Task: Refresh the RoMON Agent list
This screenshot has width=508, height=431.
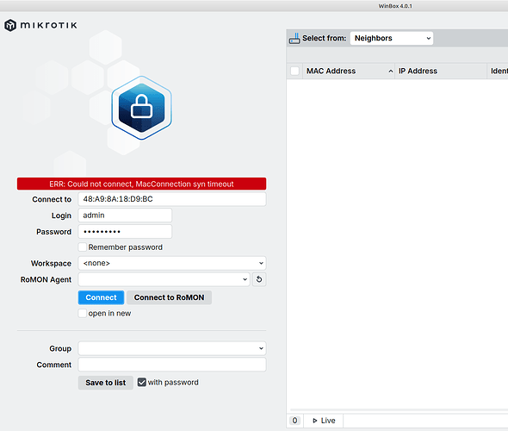Action: click(259, 279)
